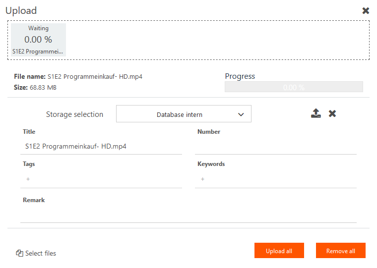Expand the Database intern chevron arrow
This screenshot has height=268, width=377.
(x=241, y=114)
